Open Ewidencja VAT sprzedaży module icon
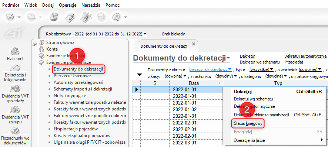 pos(15,89)
